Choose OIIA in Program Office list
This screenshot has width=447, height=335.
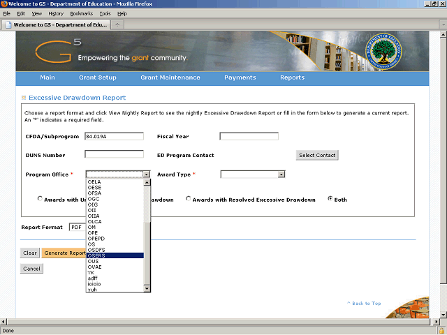(x=115, y=216)
